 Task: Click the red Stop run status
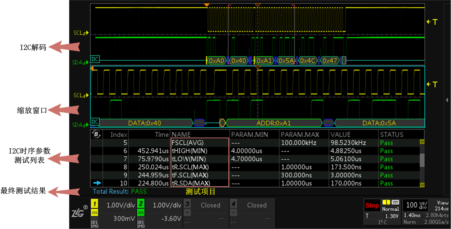[372, 205]
